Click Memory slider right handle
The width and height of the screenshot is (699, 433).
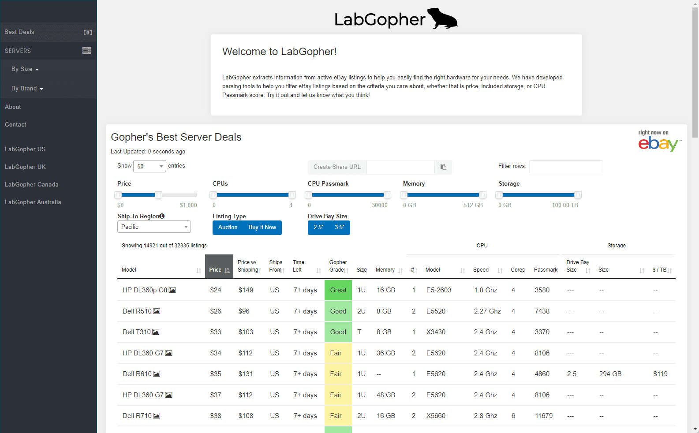click(482, 195)
